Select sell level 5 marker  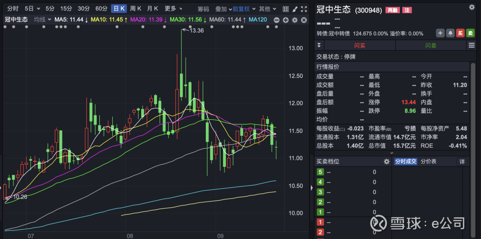point(321,172)
